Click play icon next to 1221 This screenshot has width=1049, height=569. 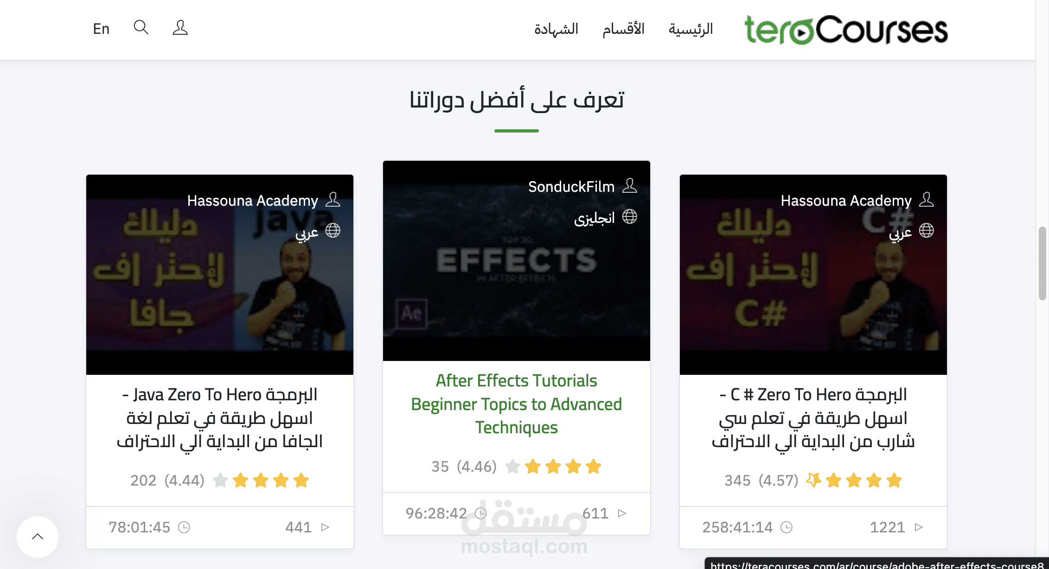click(919, 527)
